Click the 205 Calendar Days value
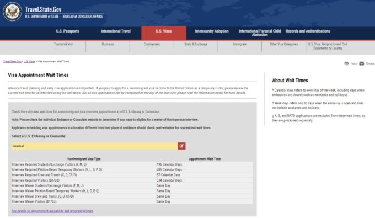The width and height of the screenshot is (375, 218). point(169,169)
